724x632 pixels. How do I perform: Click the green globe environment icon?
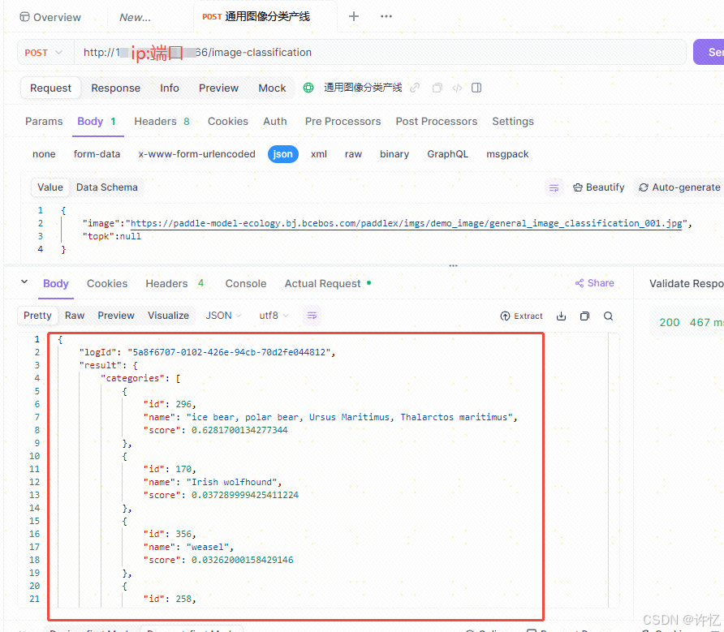[308, 88]
